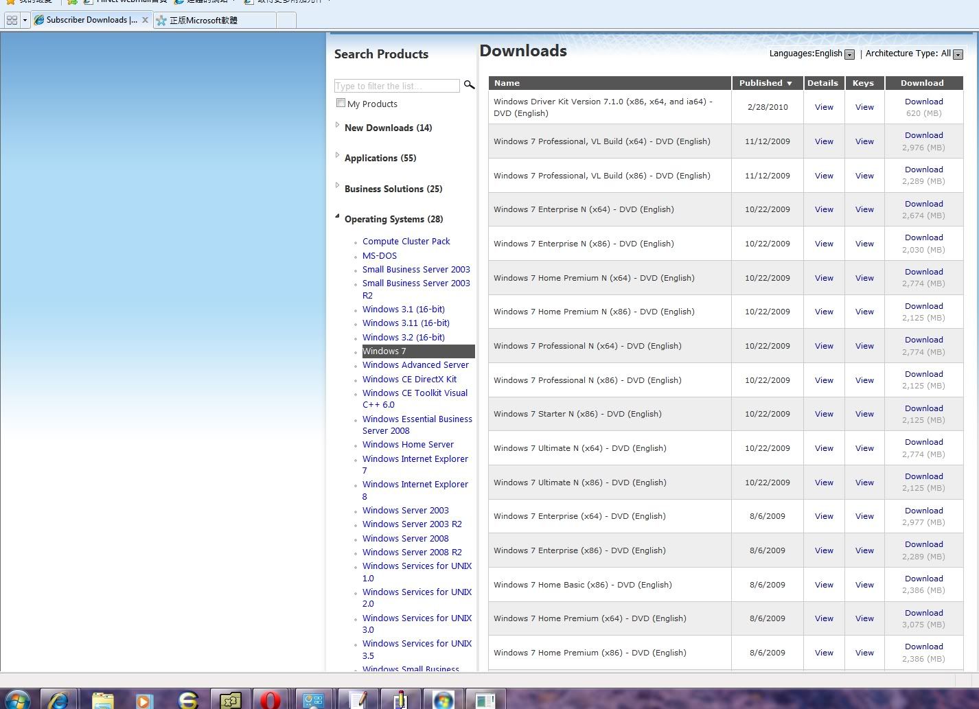Image resolution: width=979 pixels, height=709 pixels.
Task: Open a new blank browser tab
Action: pyautogui.click(x=287, y=21)
